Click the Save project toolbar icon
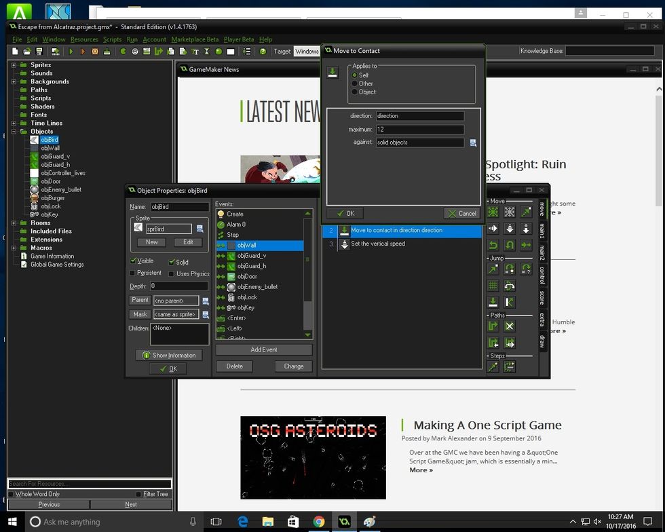The image size is (665, 532). pos(38,52)
